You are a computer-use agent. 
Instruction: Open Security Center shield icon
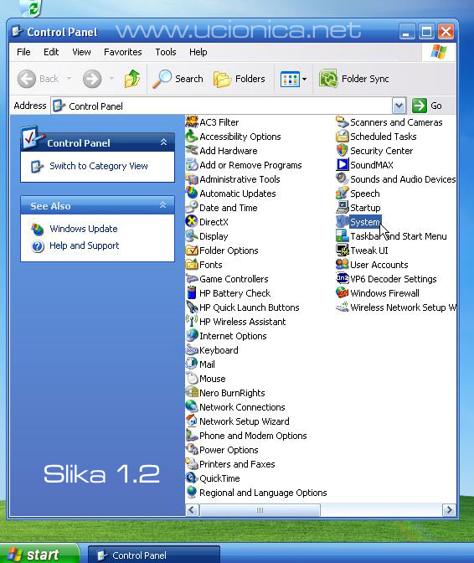[343, 151]
